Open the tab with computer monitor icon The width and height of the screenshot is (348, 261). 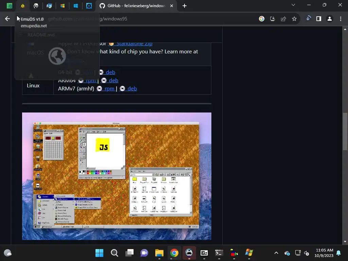[49, 6]
